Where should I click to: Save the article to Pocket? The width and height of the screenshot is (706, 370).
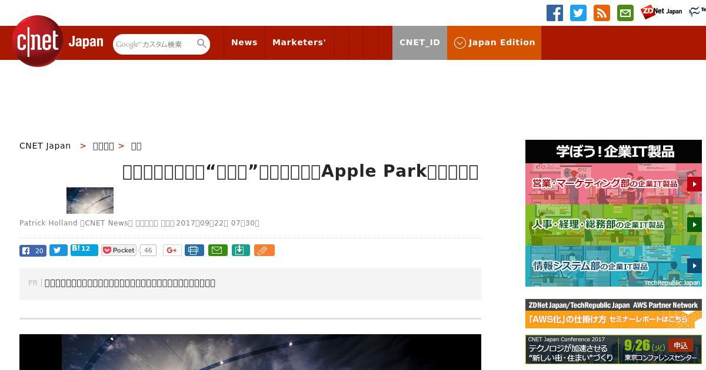119,250
